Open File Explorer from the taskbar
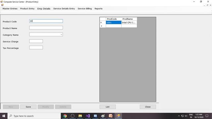Image resolution: width=212 pixels, height=119 pixels. [80, 116]
